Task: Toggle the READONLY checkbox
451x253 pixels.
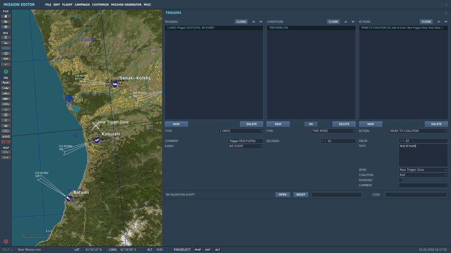Action: [400, 180]
